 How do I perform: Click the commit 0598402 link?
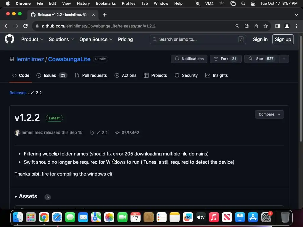[127, 133]
